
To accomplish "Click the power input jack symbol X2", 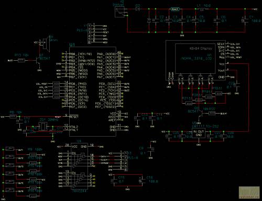I will tap(120, 12).
